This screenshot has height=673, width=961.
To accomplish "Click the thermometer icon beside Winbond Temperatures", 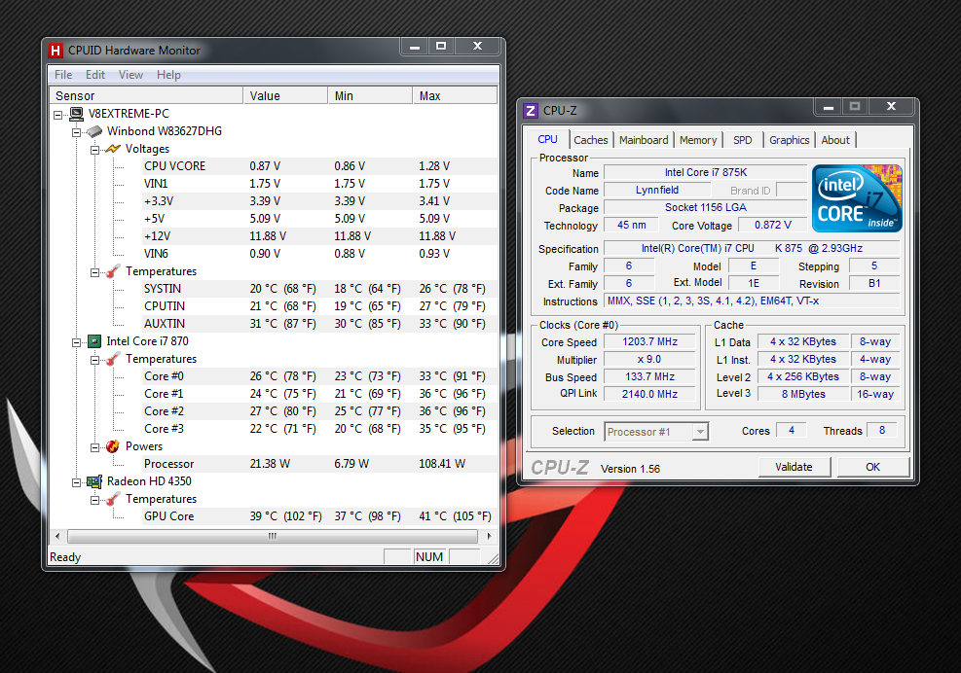I will tap(113, 271).
